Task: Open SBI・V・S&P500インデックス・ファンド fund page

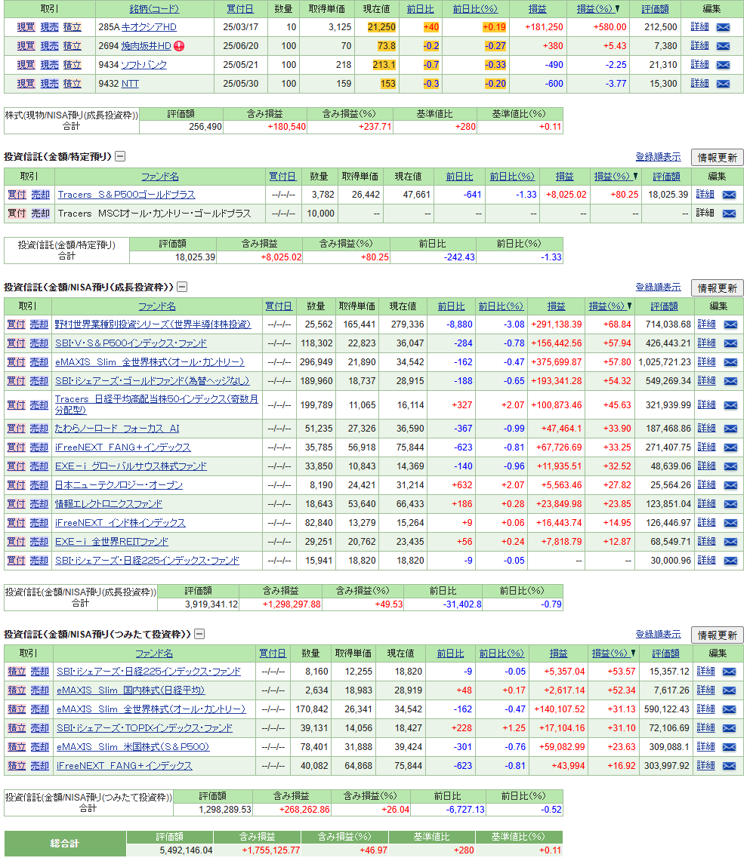Action: point(131,343)
